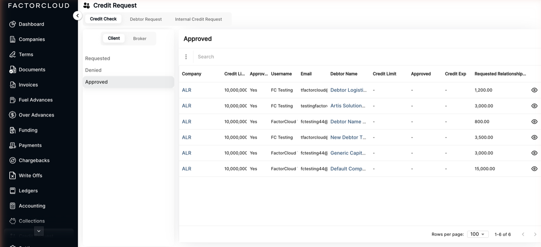View details eye icon for Generic Capit row
Viewport: 541px width, 247px height.
tap(534, 153)
